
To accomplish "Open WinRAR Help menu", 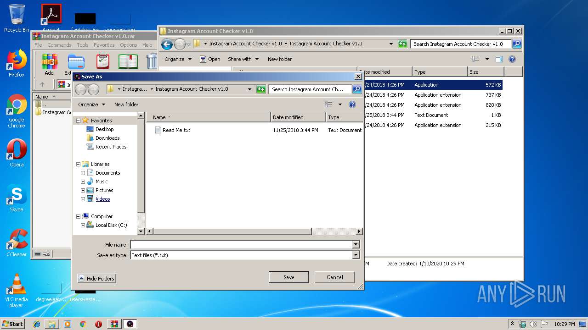I will [x=147, y=45].
